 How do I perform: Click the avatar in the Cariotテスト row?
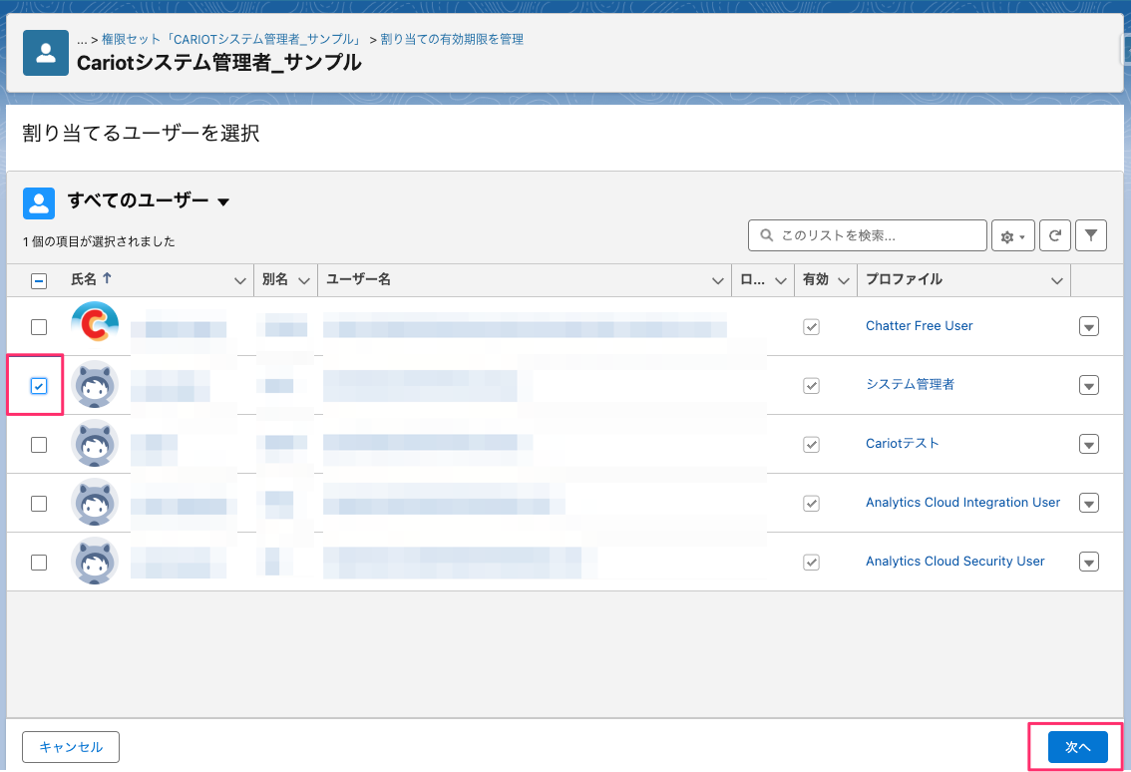tap(95, 444)
